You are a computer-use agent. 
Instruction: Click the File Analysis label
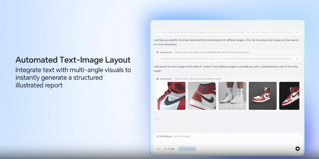click(x=166, y=136)
